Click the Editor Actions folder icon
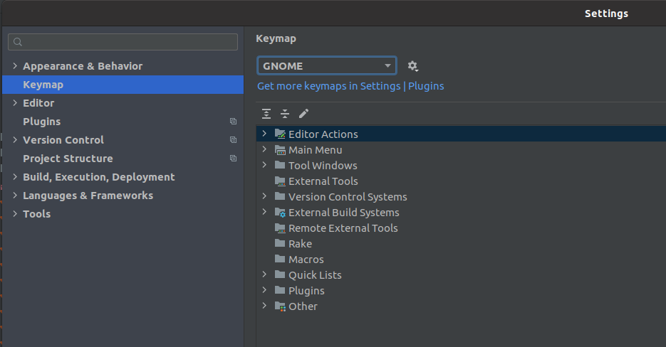This screenshot has width=666, height=347. pyautogui.click(x=280, y=134)
